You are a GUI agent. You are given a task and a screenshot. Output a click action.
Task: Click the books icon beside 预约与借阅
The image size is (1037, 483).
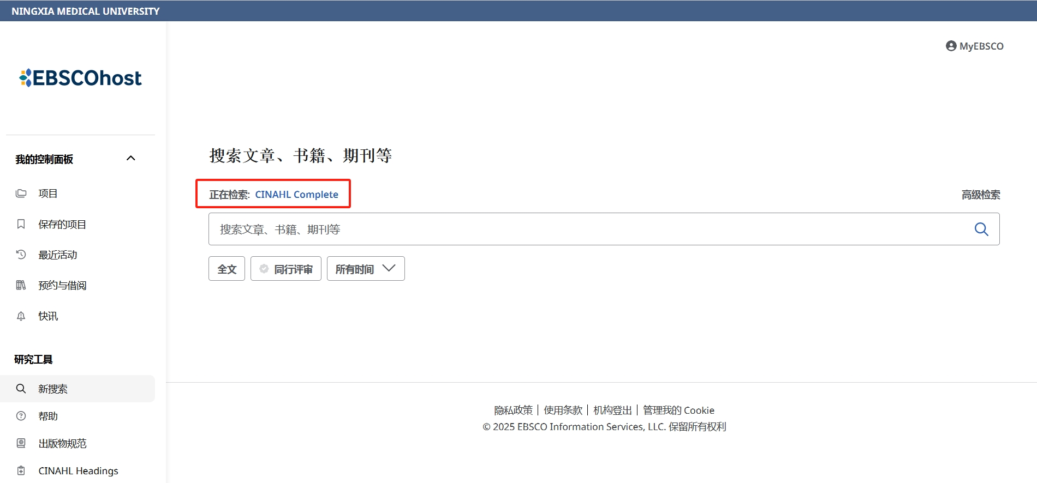(x=21, y=285)
